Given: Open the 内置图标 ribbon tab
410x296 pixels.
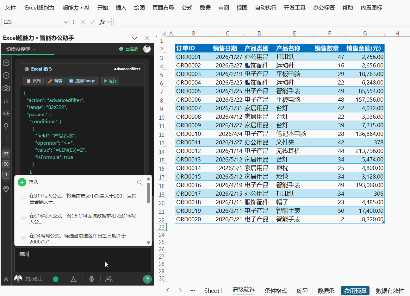Looking at the screenshot, I should (x=371, y=8).
